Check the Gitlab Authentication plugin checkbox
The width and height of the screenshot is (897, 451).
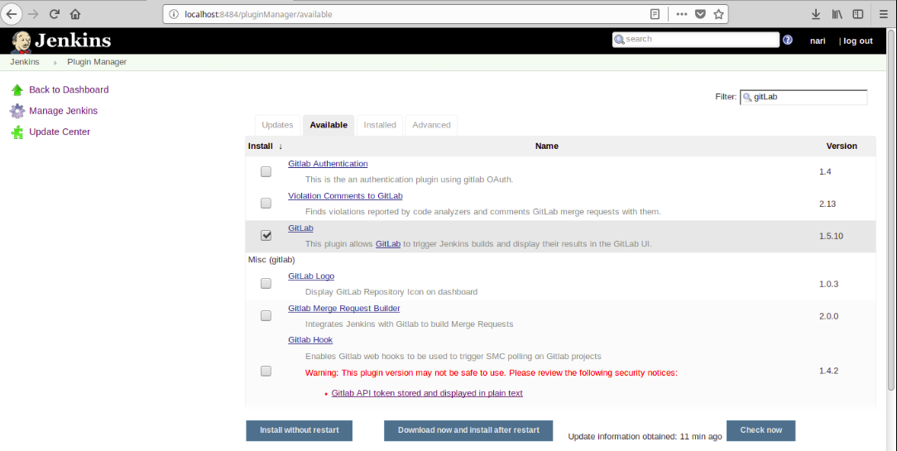266,171
